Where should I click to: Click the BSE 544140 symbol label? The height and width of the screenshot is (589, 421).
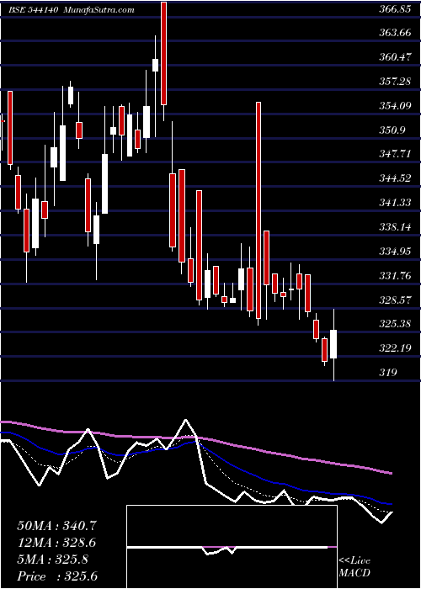33,10
